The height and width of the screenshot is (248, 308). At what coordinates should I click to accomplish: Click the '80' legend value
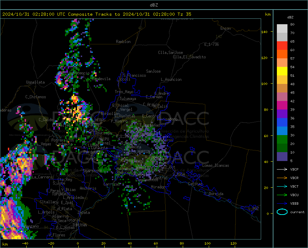click(x=292, y=25)
